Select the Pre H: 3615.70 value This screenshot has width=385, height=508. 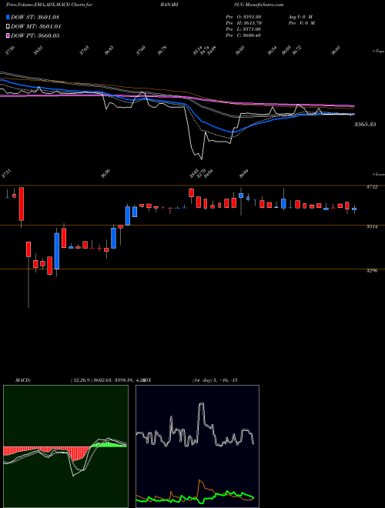[243, 23]
